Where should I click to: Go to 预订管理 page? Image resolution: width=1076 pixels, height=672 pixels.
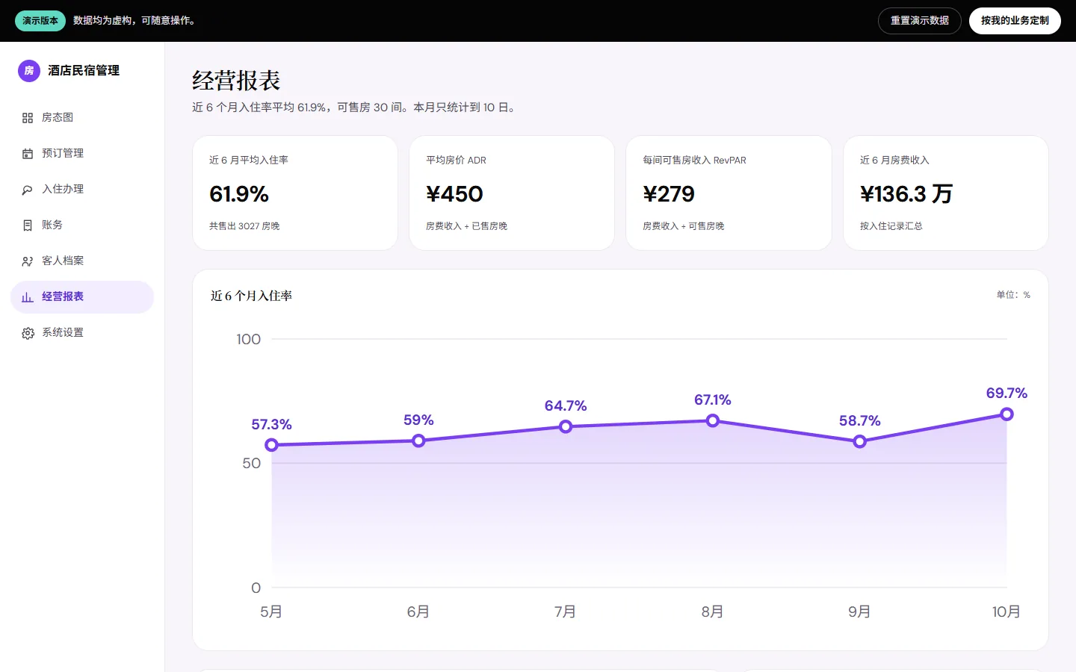tap(82, 154)
